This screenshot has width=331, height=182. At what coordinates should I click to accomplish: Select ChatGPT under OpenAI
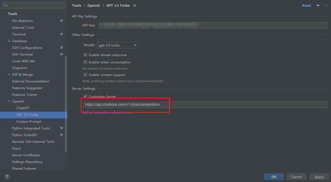coord(23,108)
